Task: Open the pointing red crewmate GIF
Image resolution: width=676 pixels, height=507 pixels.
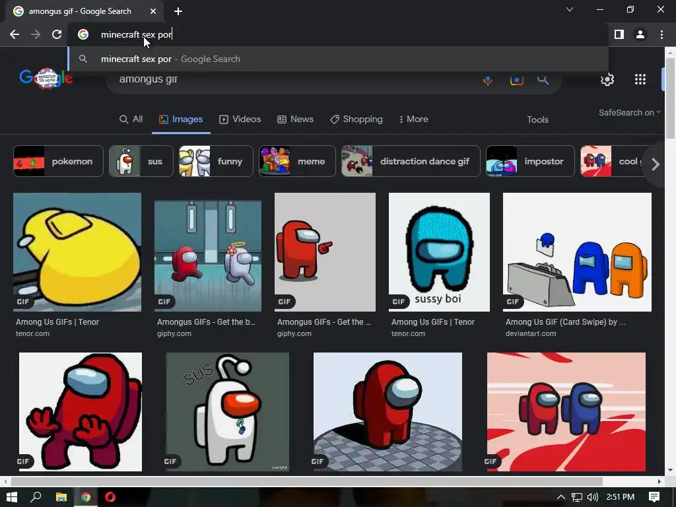Action: [325, 252]
